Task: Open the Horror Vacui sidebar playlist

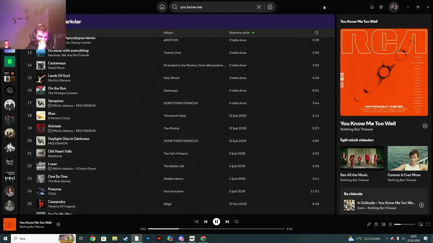Action: (9, 162)
